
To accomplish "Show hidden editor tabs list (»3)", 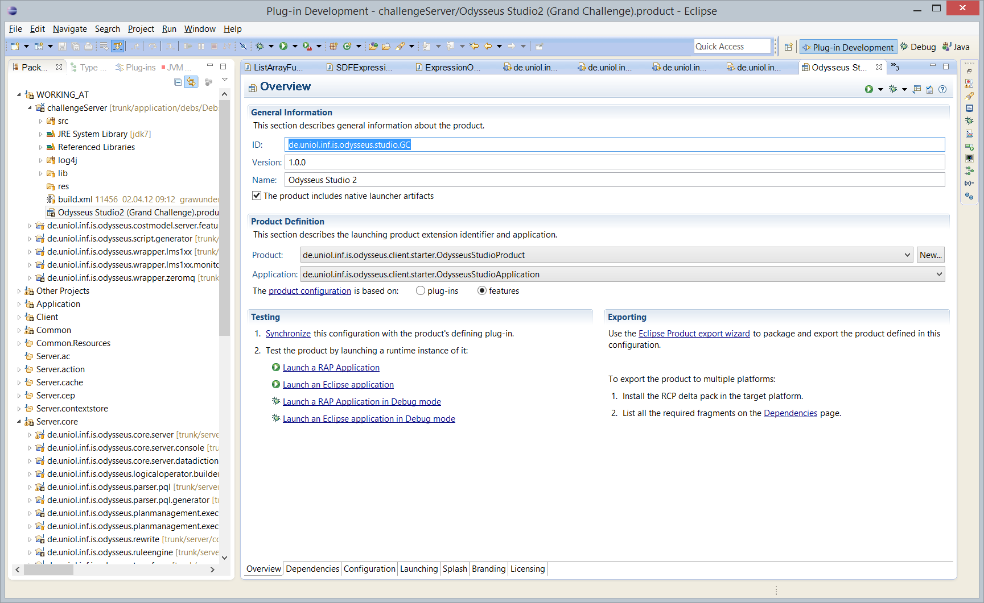I will click(x=895, y=67).
